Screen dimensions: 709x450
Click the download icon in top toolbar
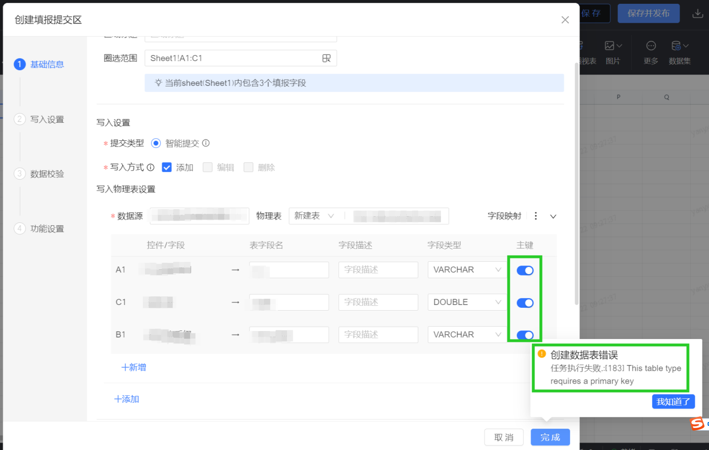(697, 13)
